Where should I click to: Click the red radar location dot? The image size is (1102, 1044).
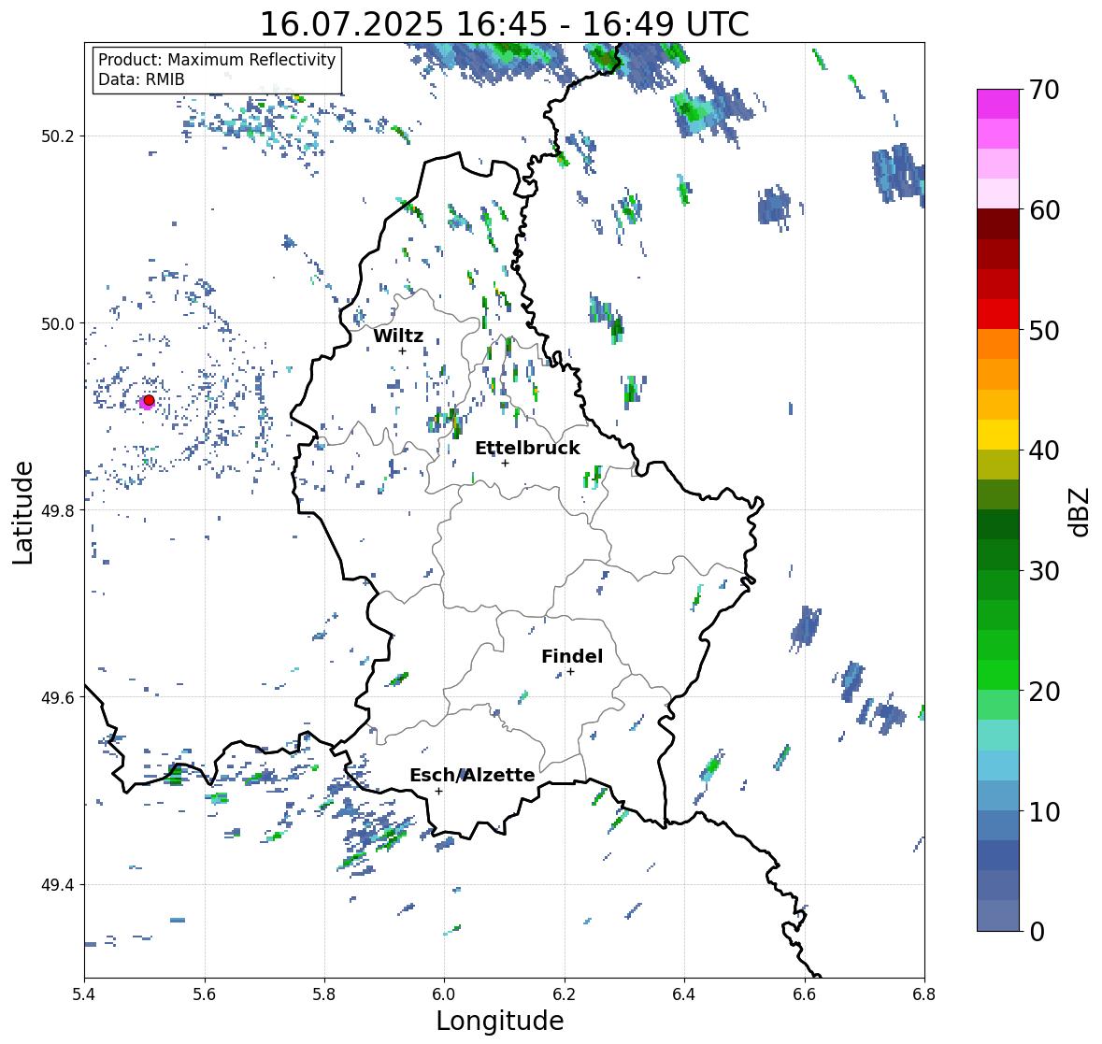pyautogui.click(x=149, y=400)
